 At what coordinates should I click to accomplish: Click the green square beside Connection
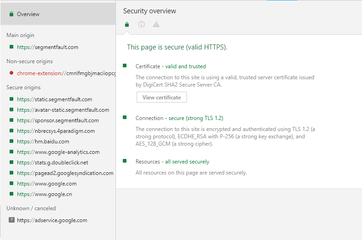(125, 118)
